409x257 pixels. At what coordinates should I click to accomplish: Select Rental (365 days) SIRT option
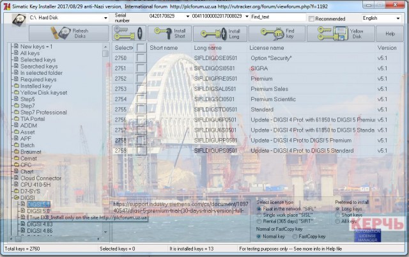click(259, 221)
